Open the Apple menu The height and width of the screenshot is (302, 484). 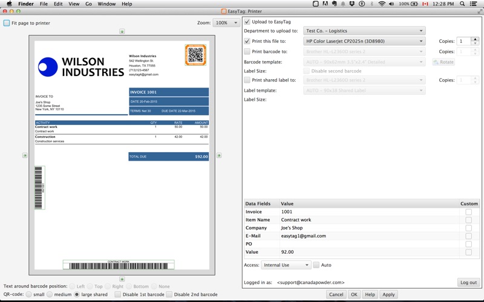coord(9,4)
